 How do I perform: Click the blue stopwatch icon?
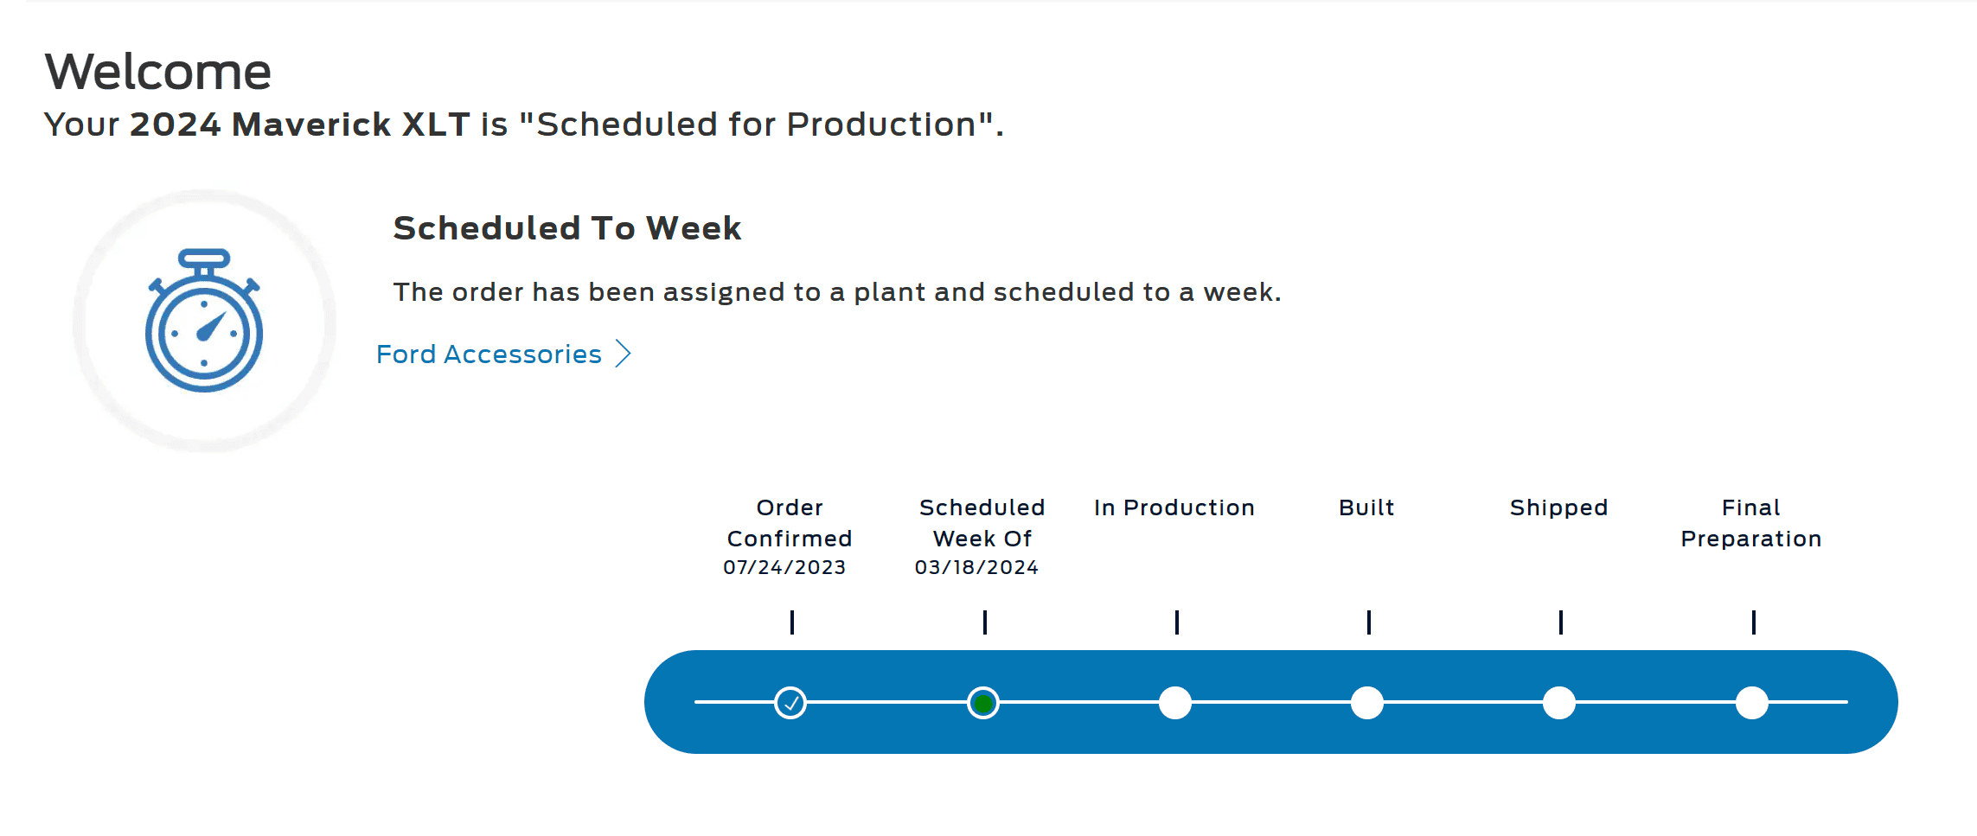pyautogui.click(x=204, y=320)
